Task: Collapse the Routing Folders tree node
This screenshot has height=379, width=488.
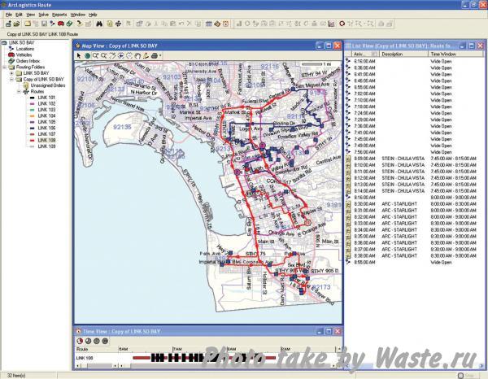Action: [5, 68]
